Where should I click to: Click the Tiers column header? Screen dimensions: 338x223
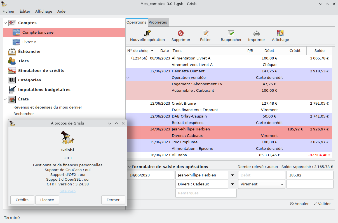tap(208, 51)
